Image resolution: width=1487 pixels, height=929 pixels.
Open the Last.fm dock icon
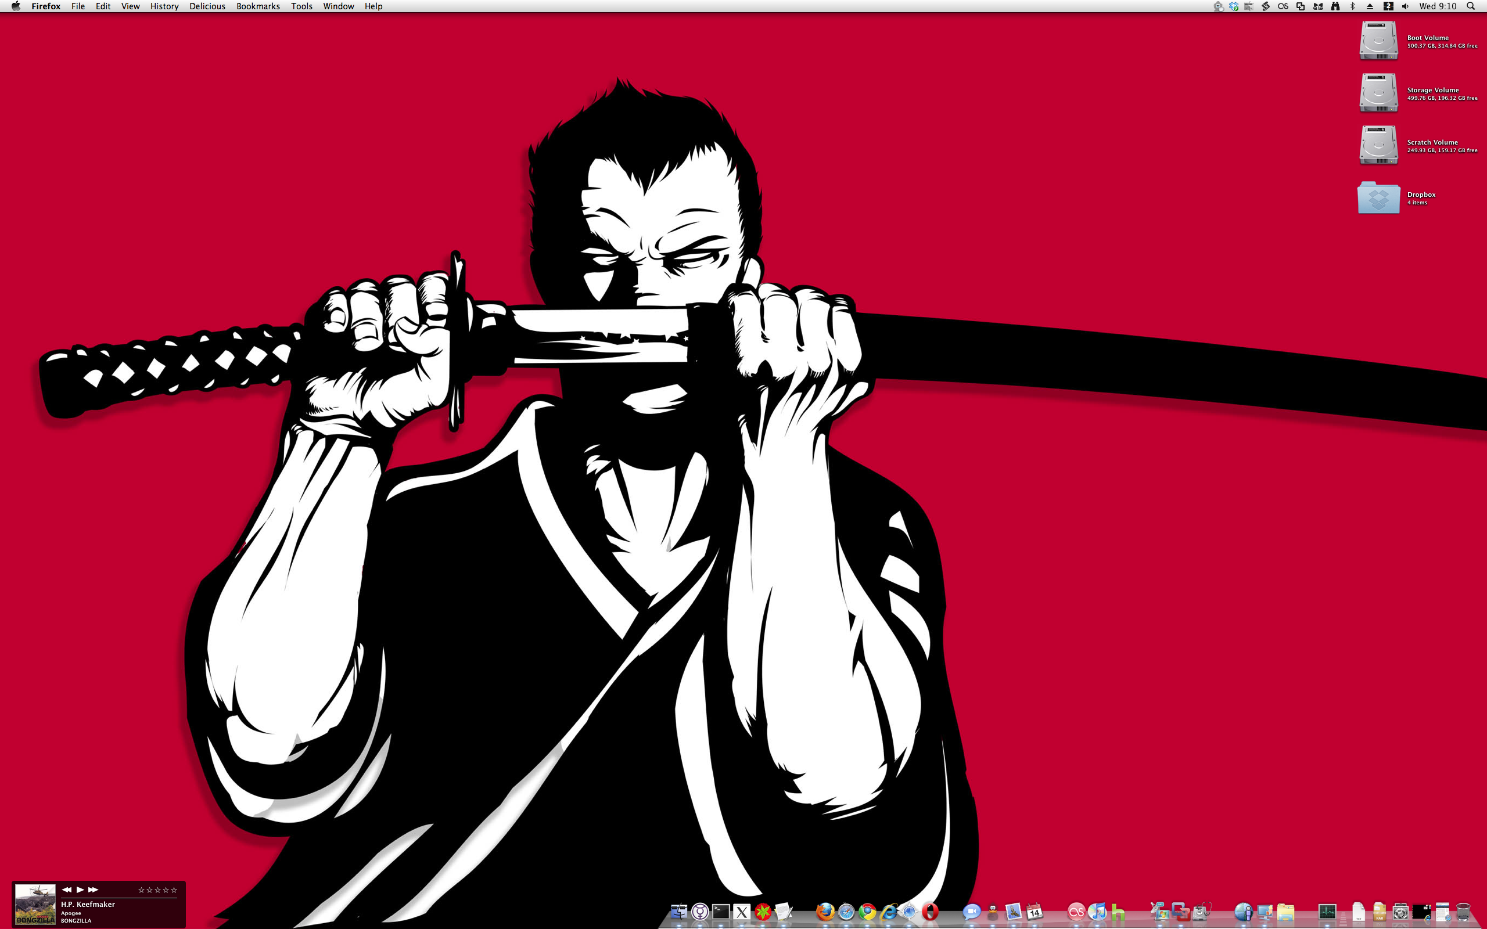pyautogui.click(x=1076, y=911)
